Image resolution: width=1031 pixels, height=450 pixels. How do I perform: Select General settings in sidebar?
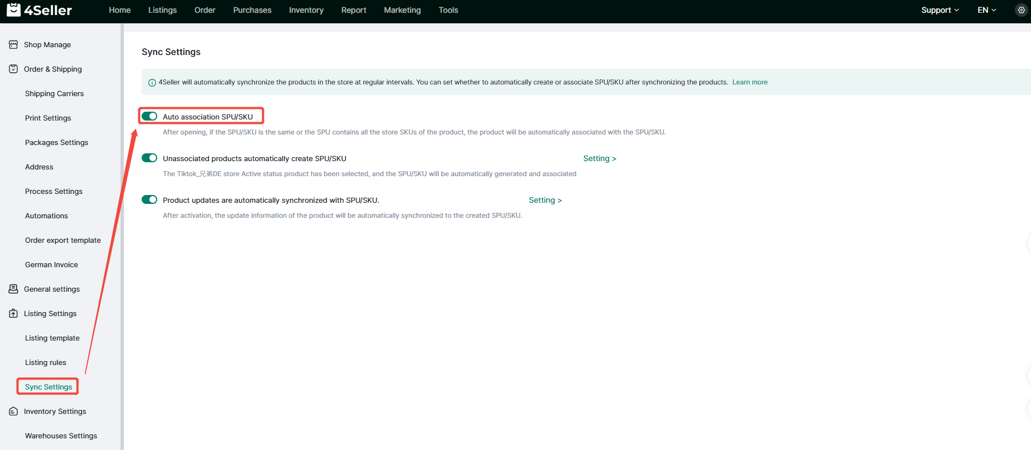pyautogui.click(x=52, y=289)
